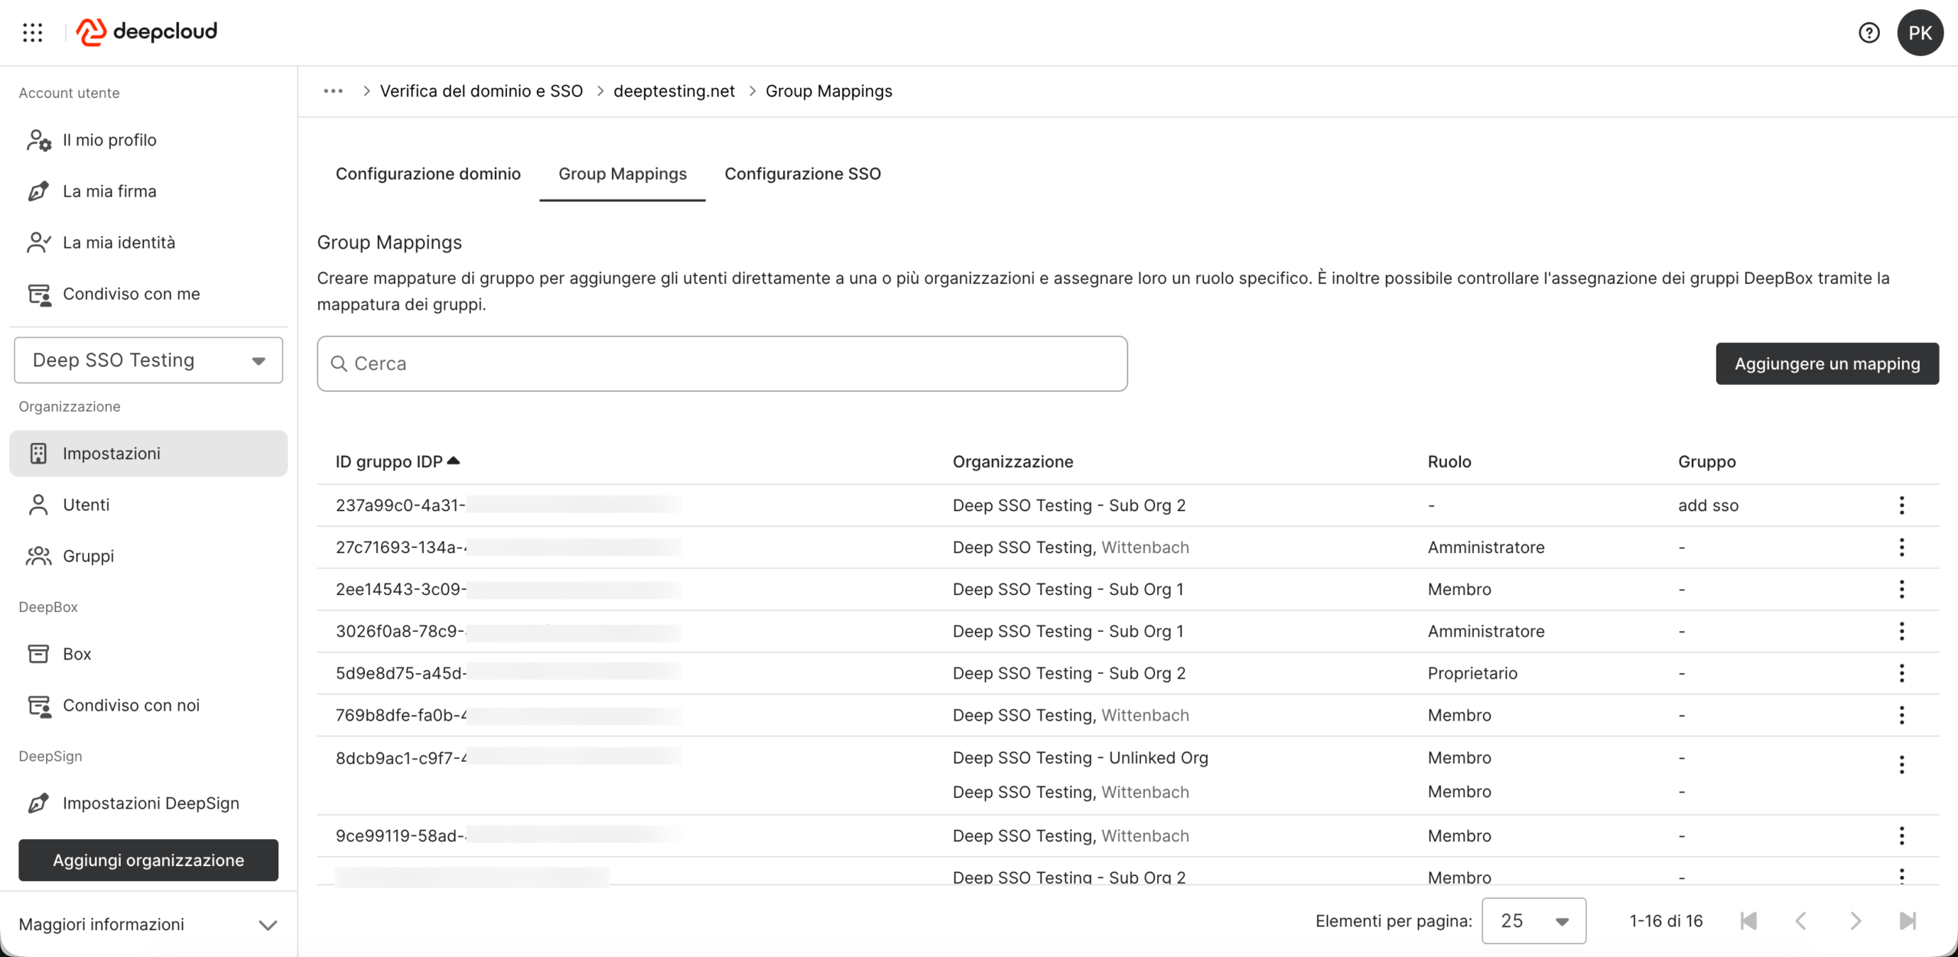Image resolution: width=1958 pixels, height=957 pixels.
Task: Open Elementi per pagina 25 dropdown
Action: pos(1534,921)
